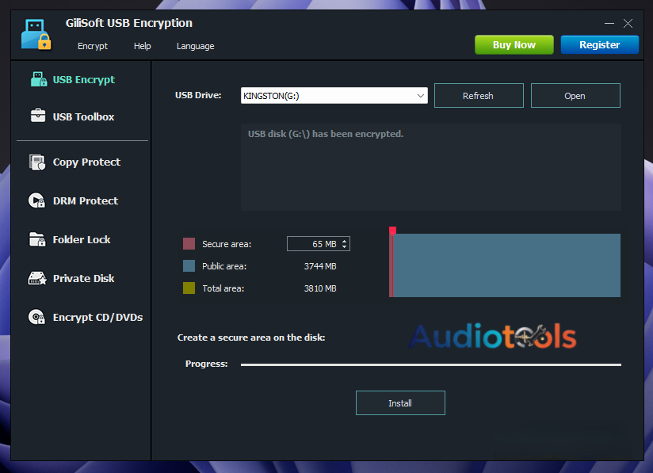Viewport: 653px width, 473px height.
Task: Click the Install button
Action: pyautogui.click(x=400, y=403)
